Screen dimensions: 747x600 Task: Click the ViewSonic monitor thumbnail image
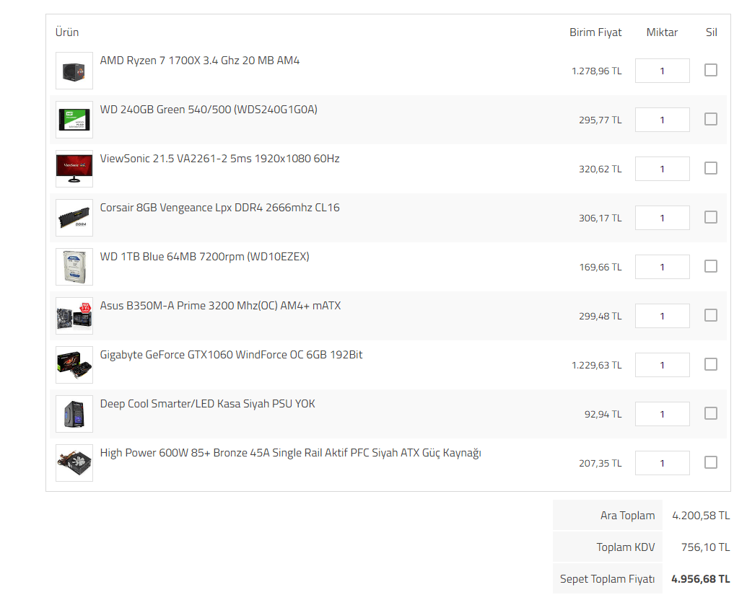click(x=74, y=169)
